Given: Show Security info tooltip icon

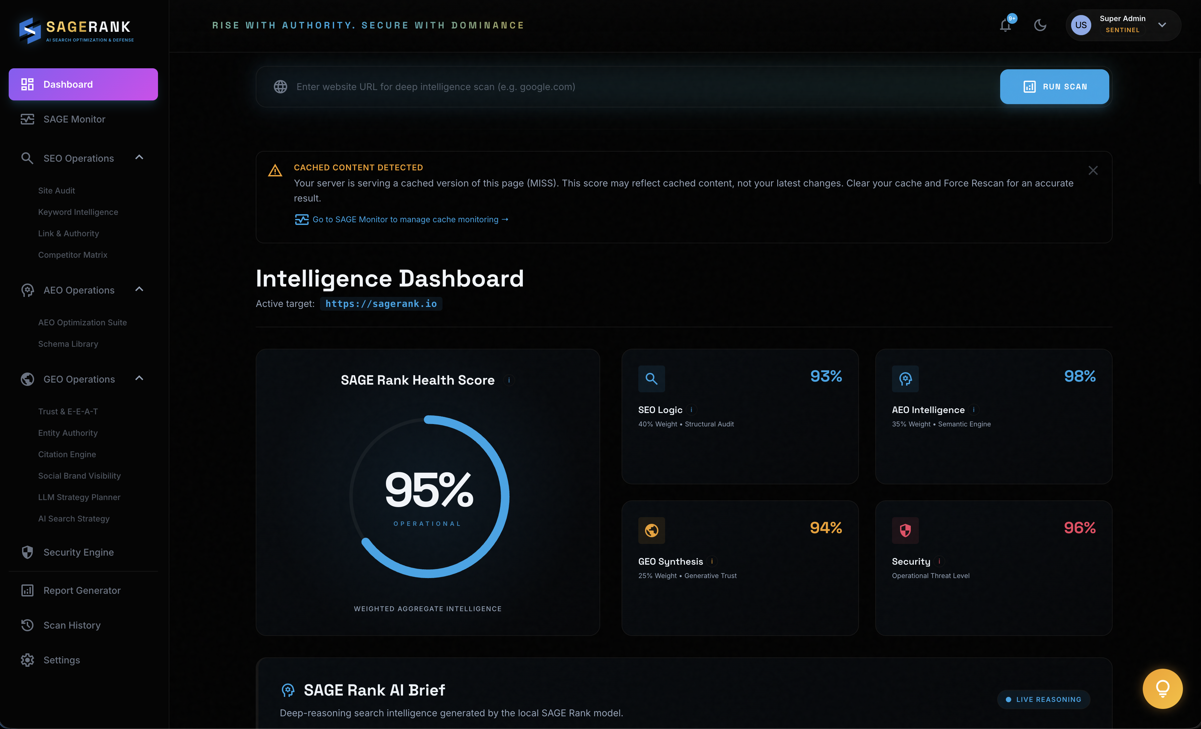Looking at the screenshot, I should [939, 561].
